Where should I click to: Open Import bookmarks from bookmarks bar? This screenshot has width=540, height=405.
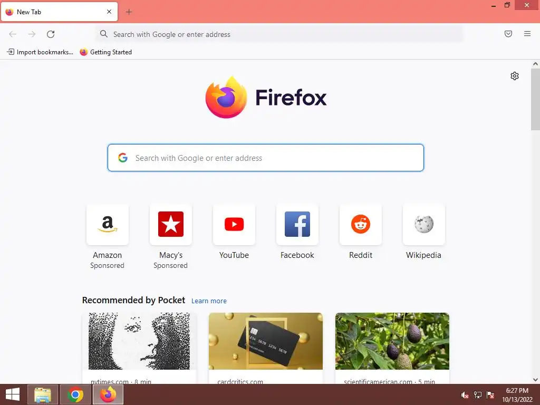pos(40,52)
